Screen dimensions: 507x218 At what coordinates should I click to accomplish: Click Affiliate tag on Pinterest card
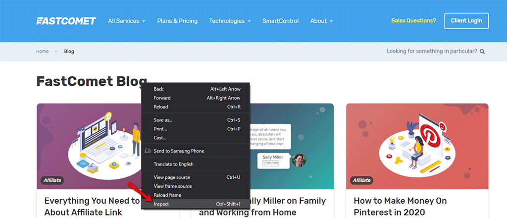361,180
